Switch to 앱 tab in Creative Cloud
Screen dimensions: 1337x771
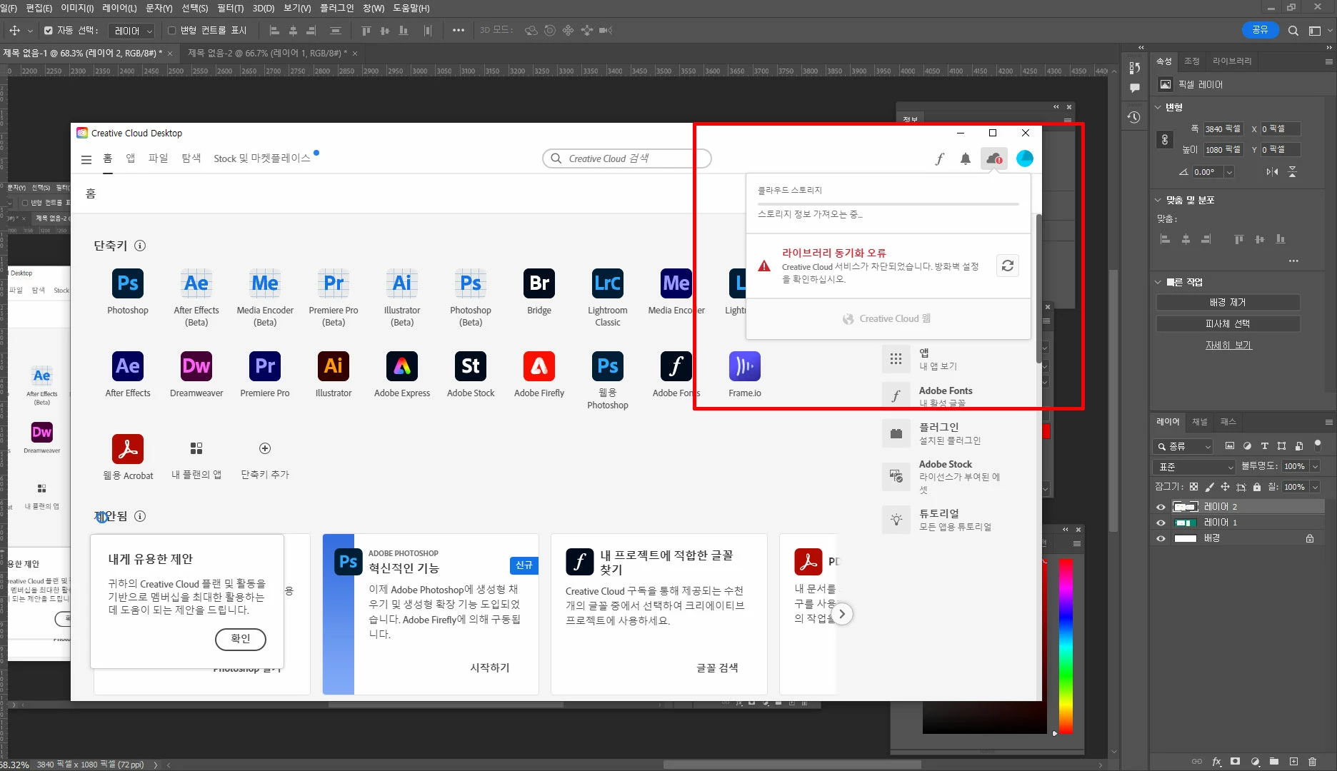131,158
